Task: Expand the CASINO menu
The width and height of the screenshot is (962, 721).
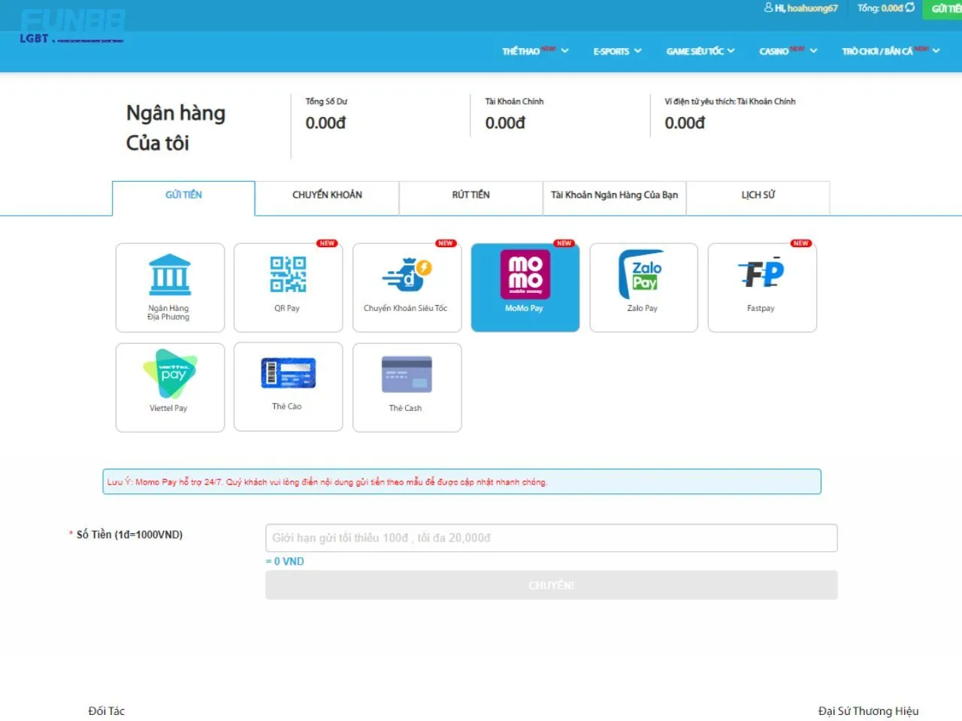Action: (788, 51)
